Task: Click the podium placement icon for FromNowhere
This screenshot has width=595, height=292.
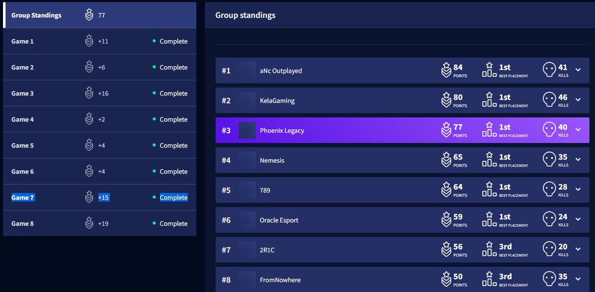Action: click(x=489, y=279)
